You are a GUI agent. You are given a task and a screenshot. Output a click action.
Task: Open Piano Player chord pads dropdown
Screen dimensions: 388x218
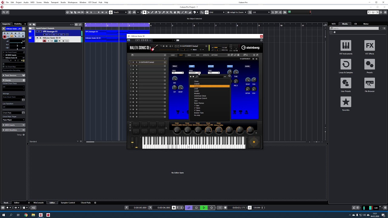[14, 120]
